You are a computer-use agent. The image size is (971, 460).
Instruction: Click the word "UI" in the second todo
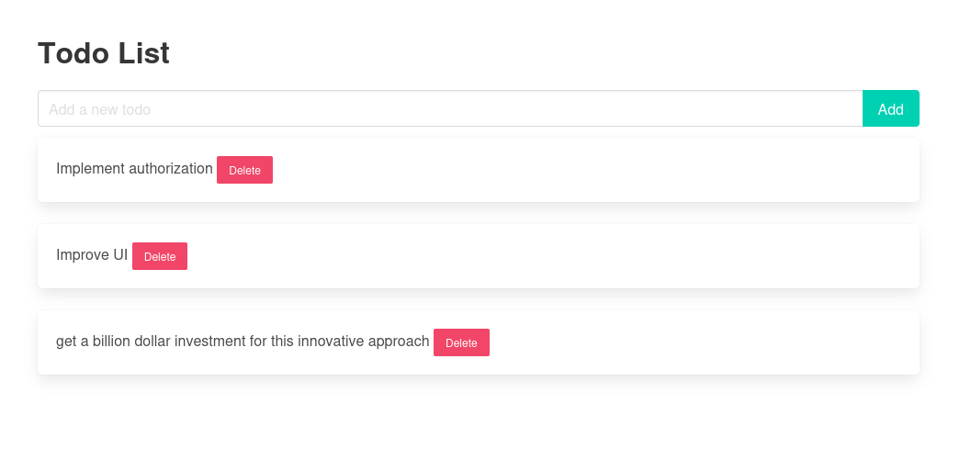point(119,255)
